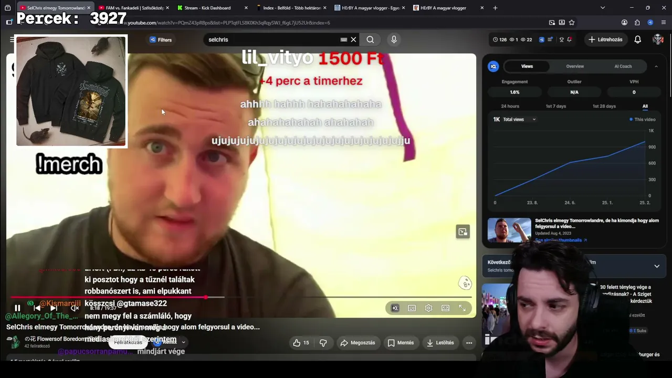
Task: Open the account avatar menu
Action: pos(658,39)
